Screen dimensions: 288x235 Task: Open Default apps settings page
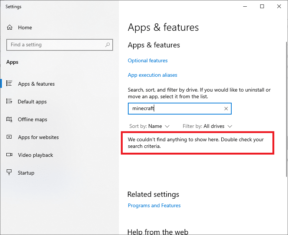[x=32, y=102]
